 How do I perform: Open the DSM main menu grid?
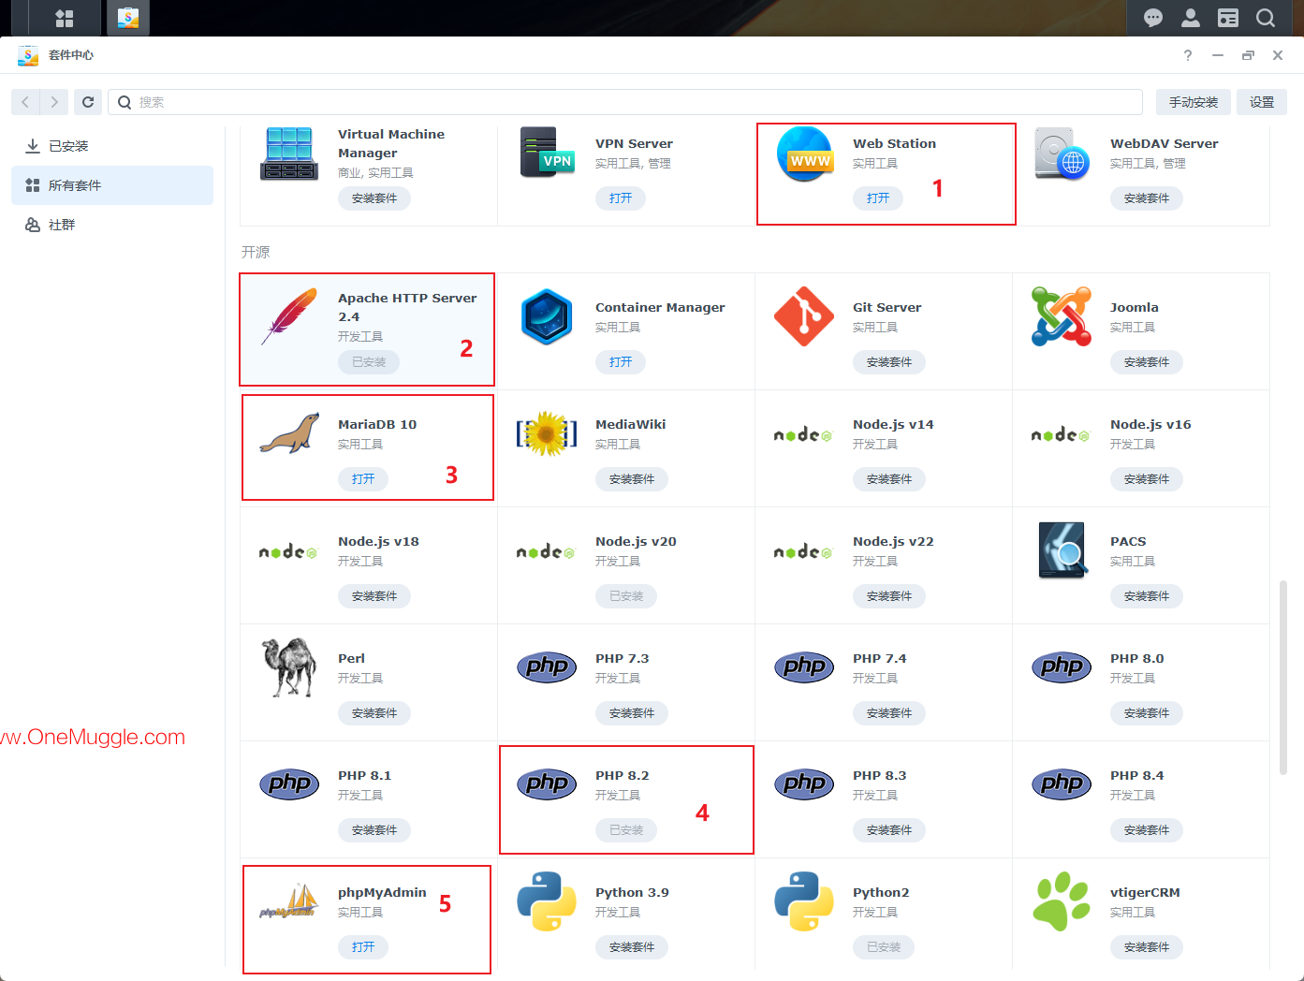[65, 18]
